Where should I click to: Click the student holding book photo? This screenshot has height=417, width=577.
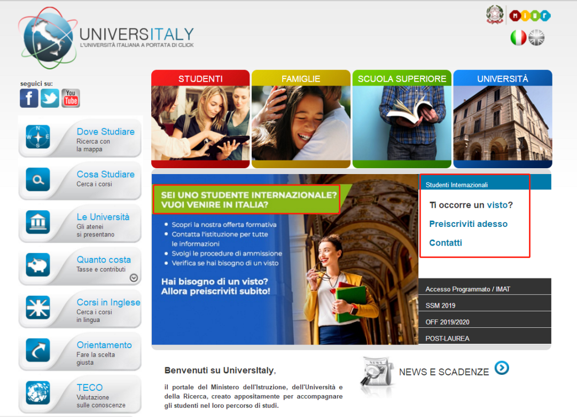402,123
